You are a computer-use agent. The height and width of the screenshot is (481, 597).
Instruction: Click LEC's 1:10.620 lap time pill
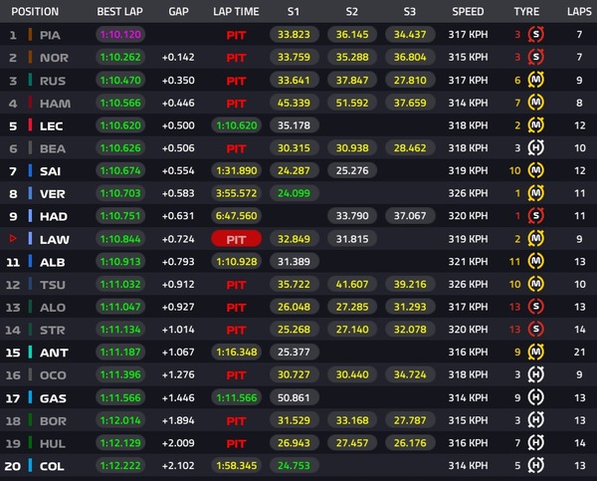237,125
